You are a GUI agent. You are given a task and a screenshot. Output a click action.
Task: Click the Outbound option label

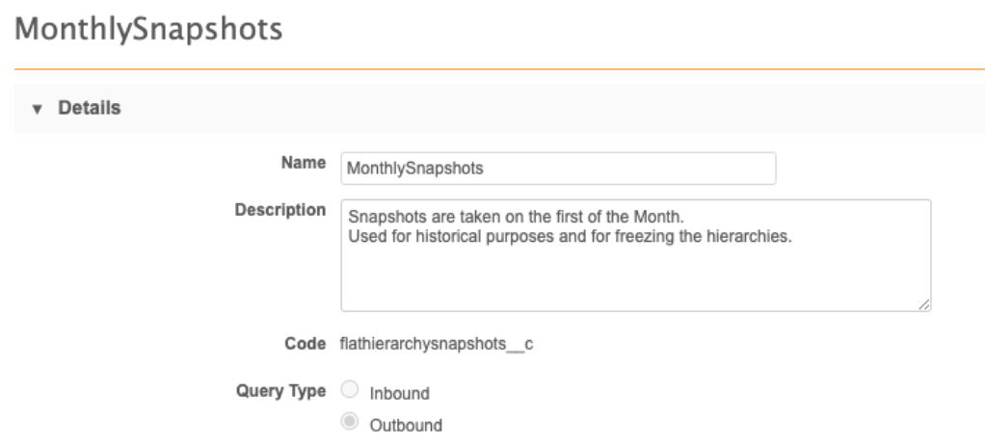pyautogui.click(x=406, y=425)
